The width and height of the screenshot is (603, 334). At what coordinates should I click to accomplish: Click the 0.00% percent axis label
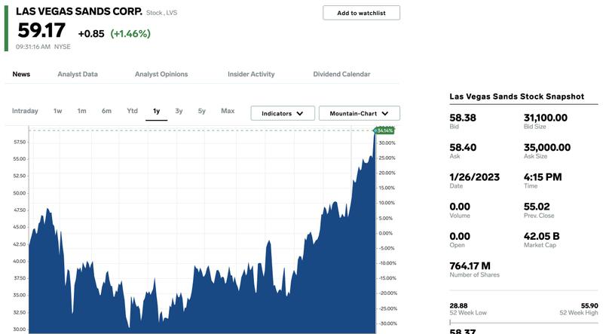(x=386, y=233)
